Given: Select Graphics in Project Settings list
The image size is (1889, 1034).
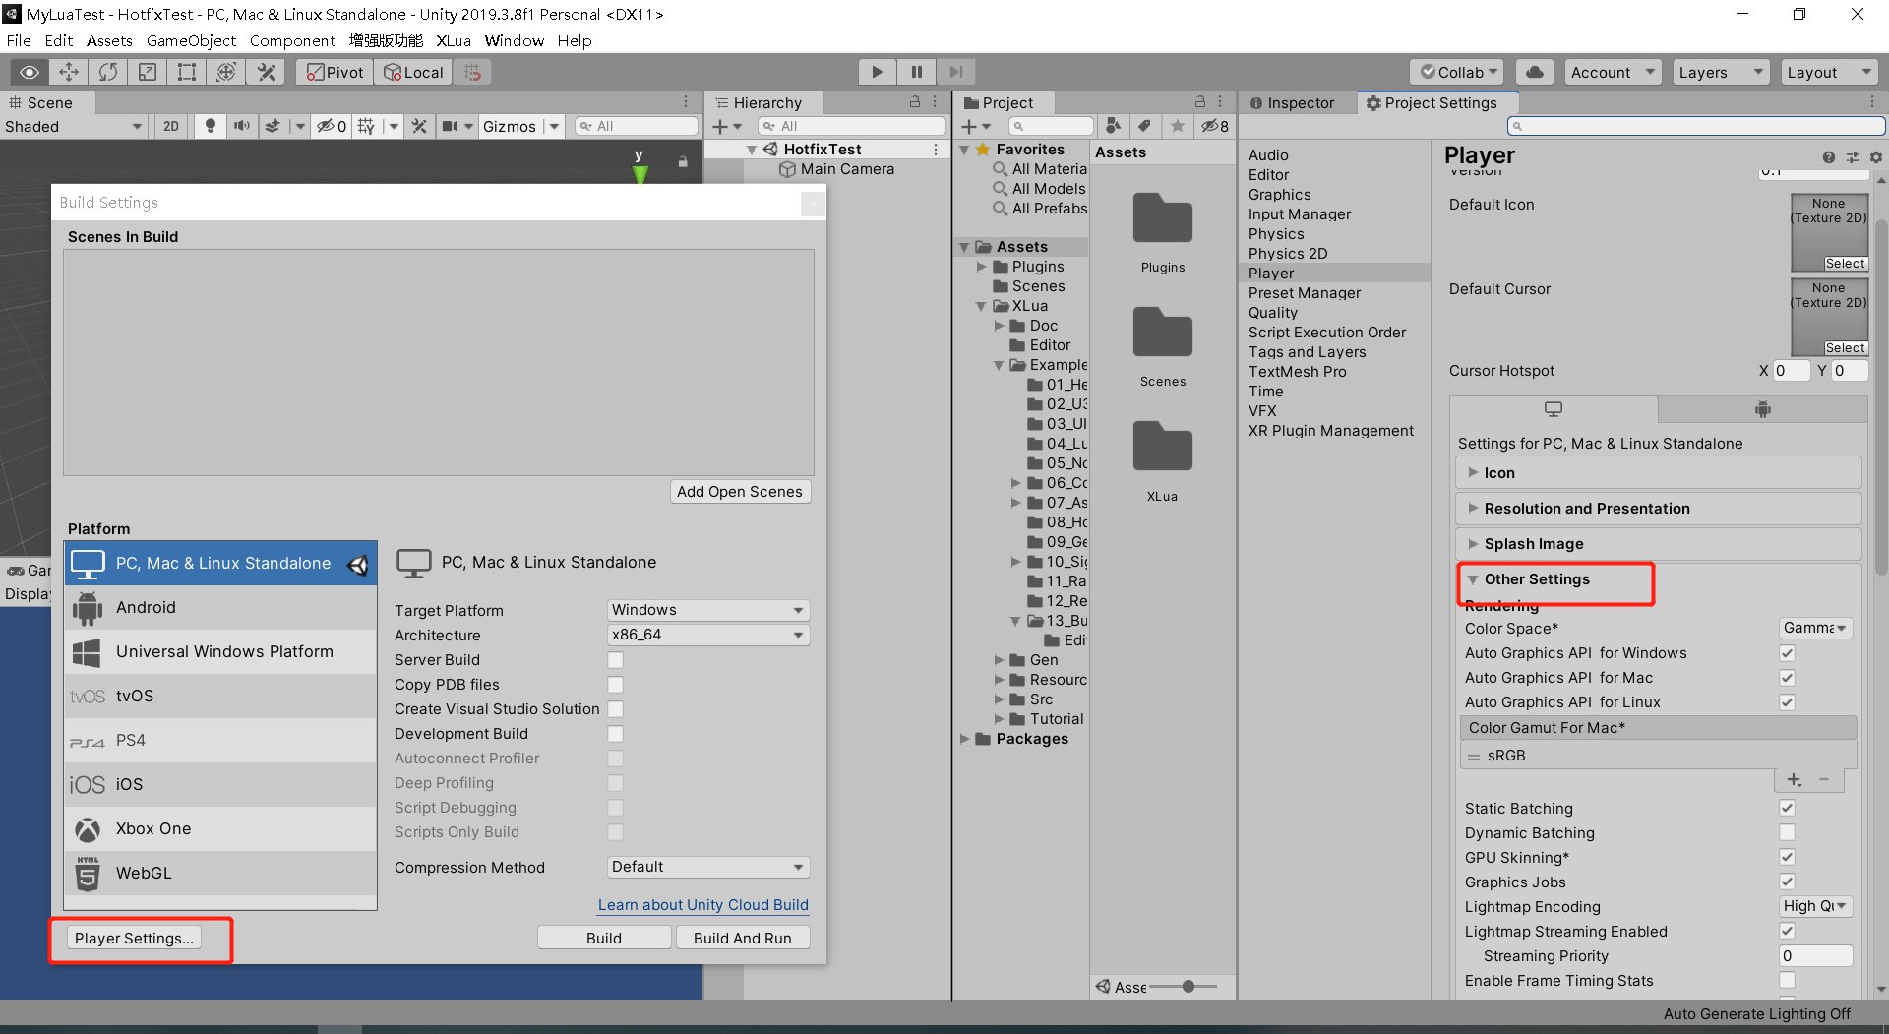Looking at the screenshot, I should (x=1279, y=195).
